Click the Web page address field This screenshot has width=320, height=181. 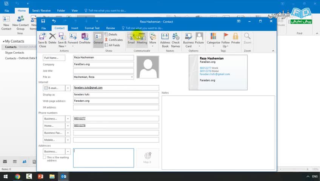pos(116,101)
